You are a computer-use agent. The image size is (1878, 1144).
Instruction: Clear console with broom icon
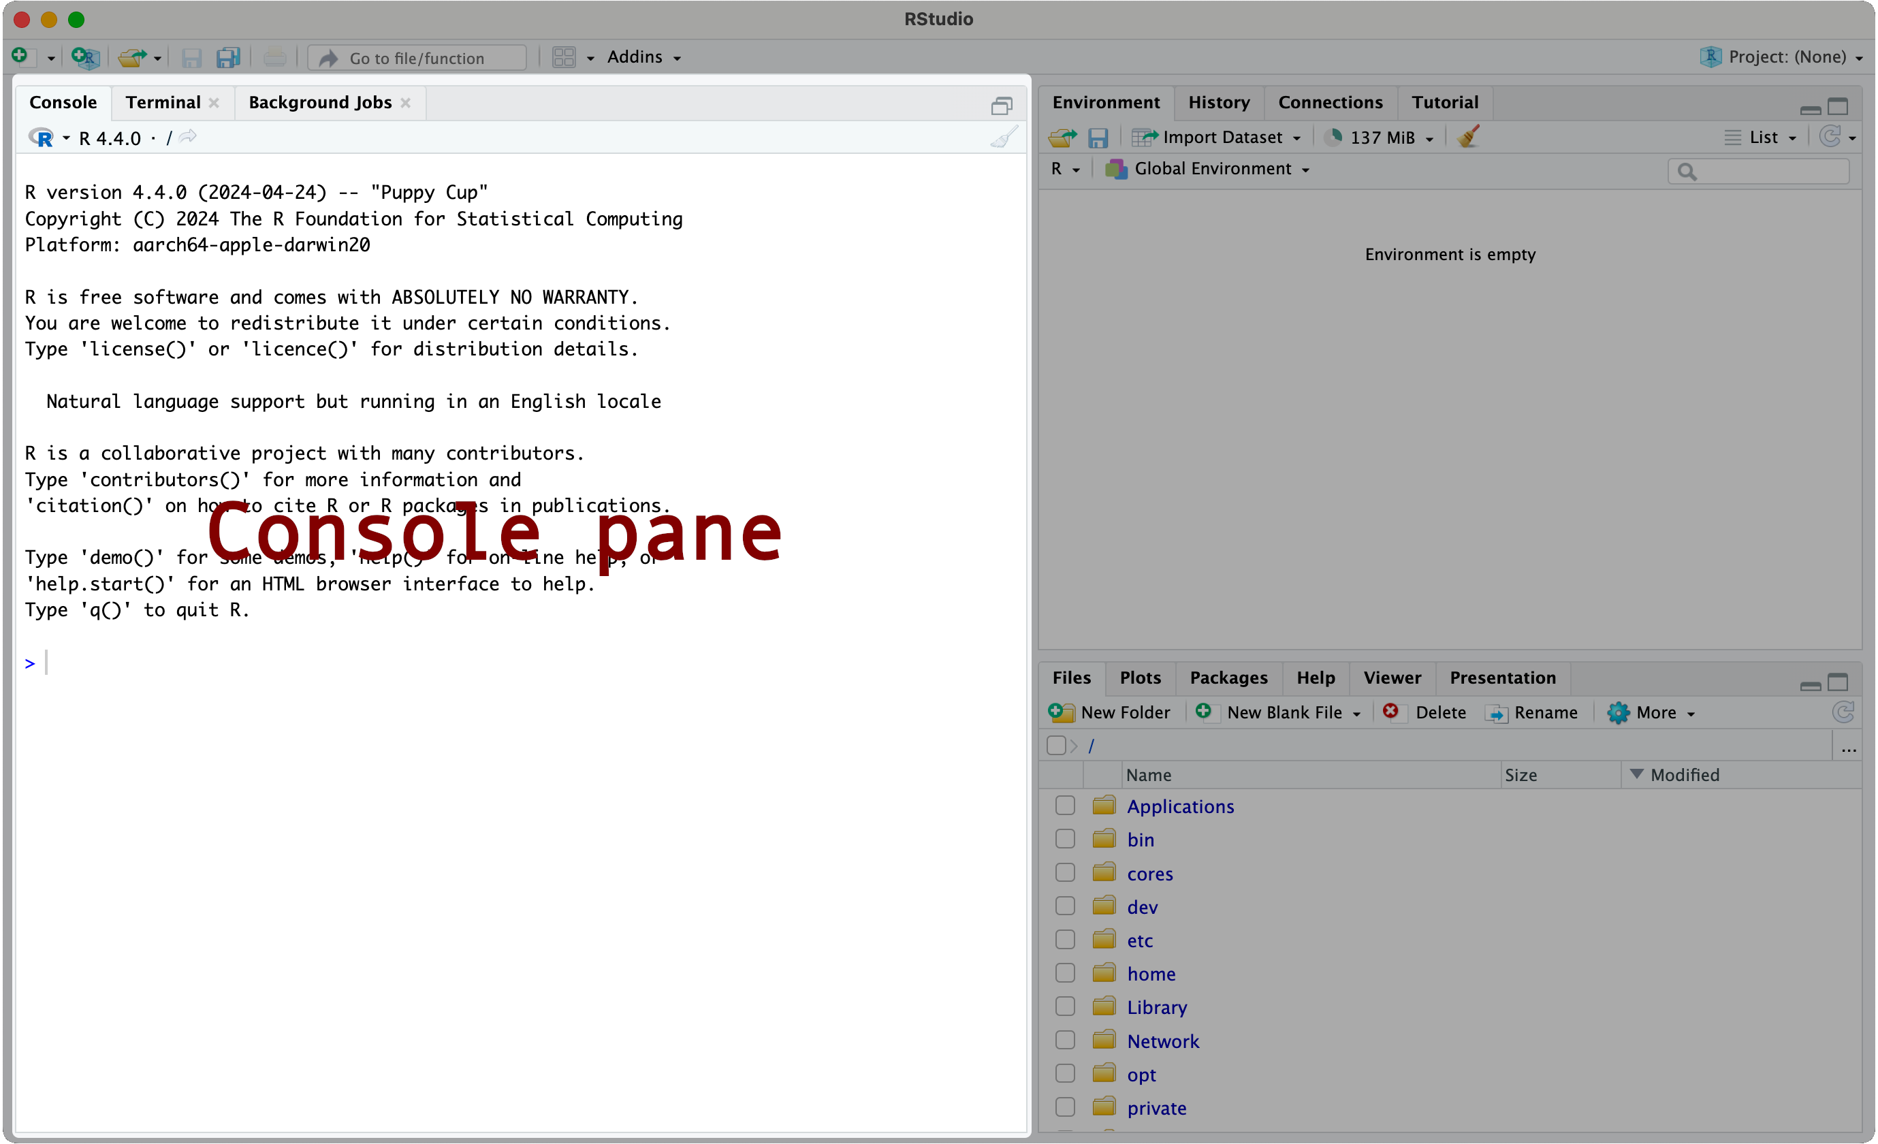click(1004, 137)
